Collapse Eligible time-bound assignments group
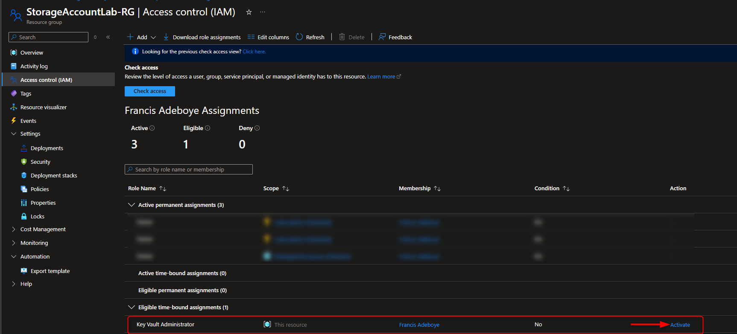This screenshot has height=334, width=737. pyautogui.click(x=132, y=307)
